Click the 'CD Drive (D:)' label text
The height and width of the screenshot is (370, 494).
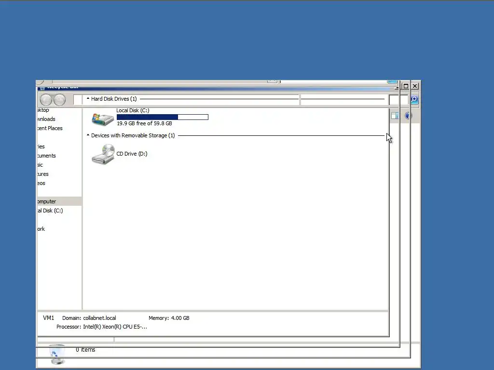[x=132, y=154]
